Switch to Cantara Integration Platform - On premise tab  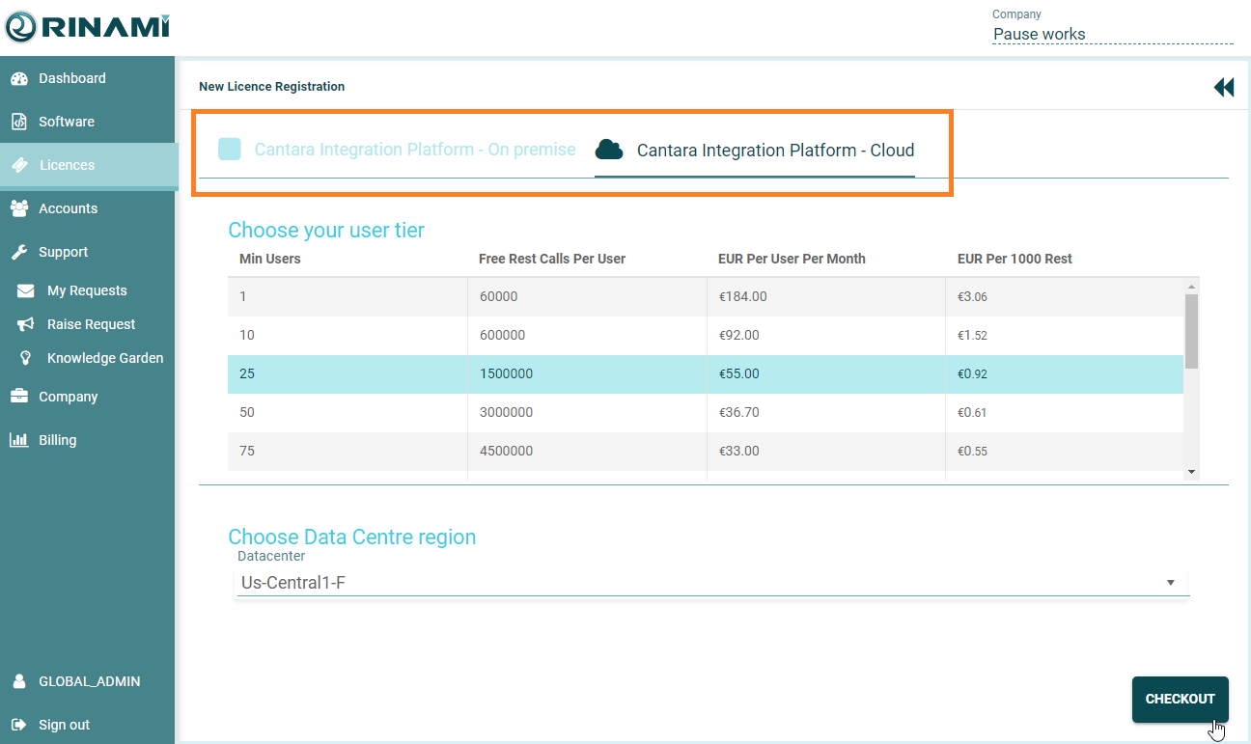click(x=397, y=150)
